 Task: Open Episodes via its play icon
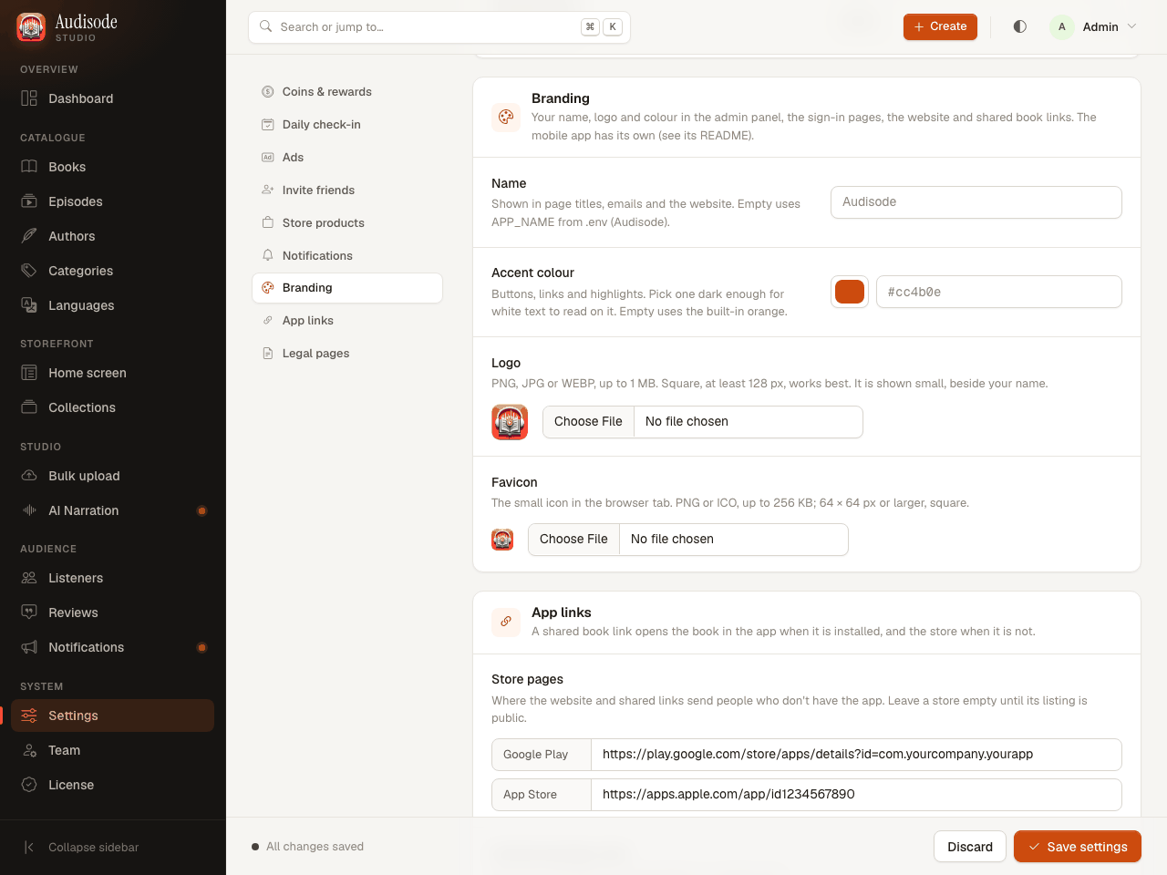29,201
